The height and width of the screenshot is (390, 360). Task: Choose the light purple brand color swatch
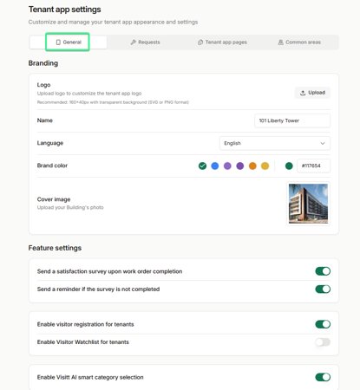(227, 166)
